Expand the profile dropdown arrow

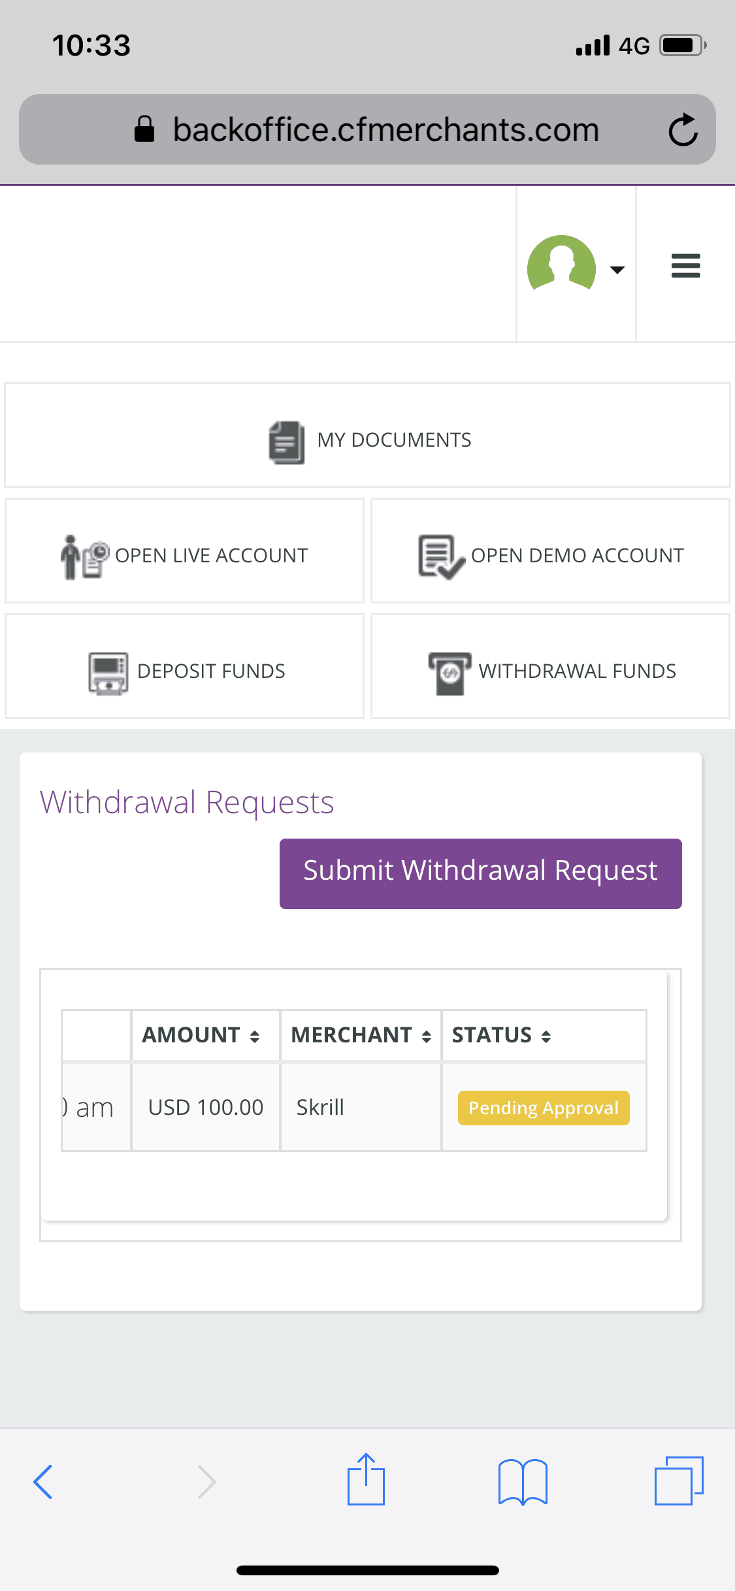[x=617, y=269]
